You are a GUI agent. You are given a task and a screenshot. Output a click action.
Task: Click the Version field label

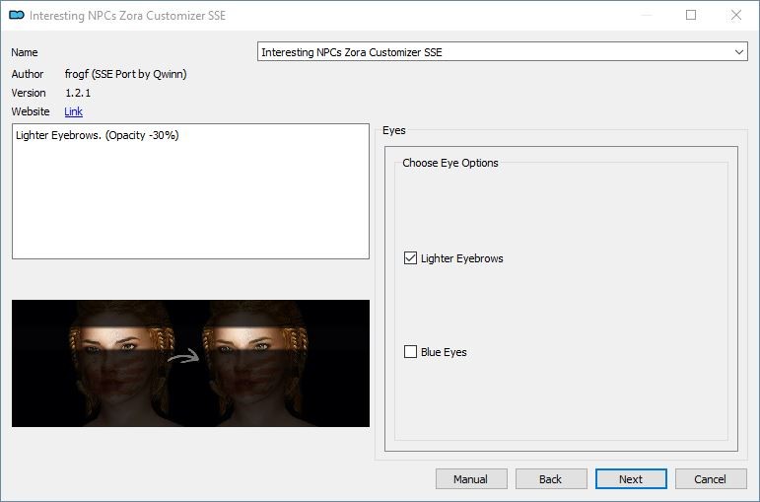tap(29, 93)
